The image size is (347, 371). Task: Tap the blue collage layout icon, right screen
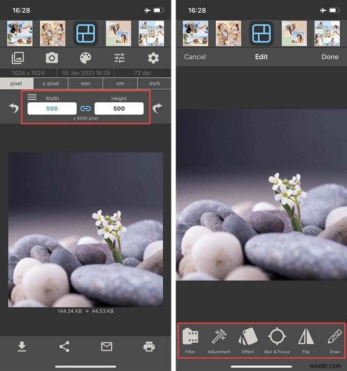tap(261, 33)
